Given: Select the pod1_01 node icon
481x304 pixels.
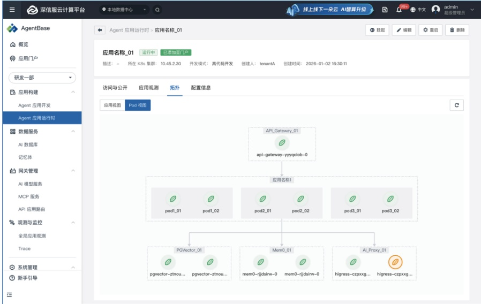Looking at the screenshot, I should (x=173, y=199).
